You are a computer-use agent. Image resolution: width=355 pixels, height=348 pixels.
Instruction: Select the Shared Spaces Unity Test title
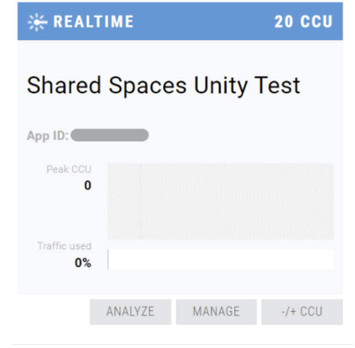[163, 85]
